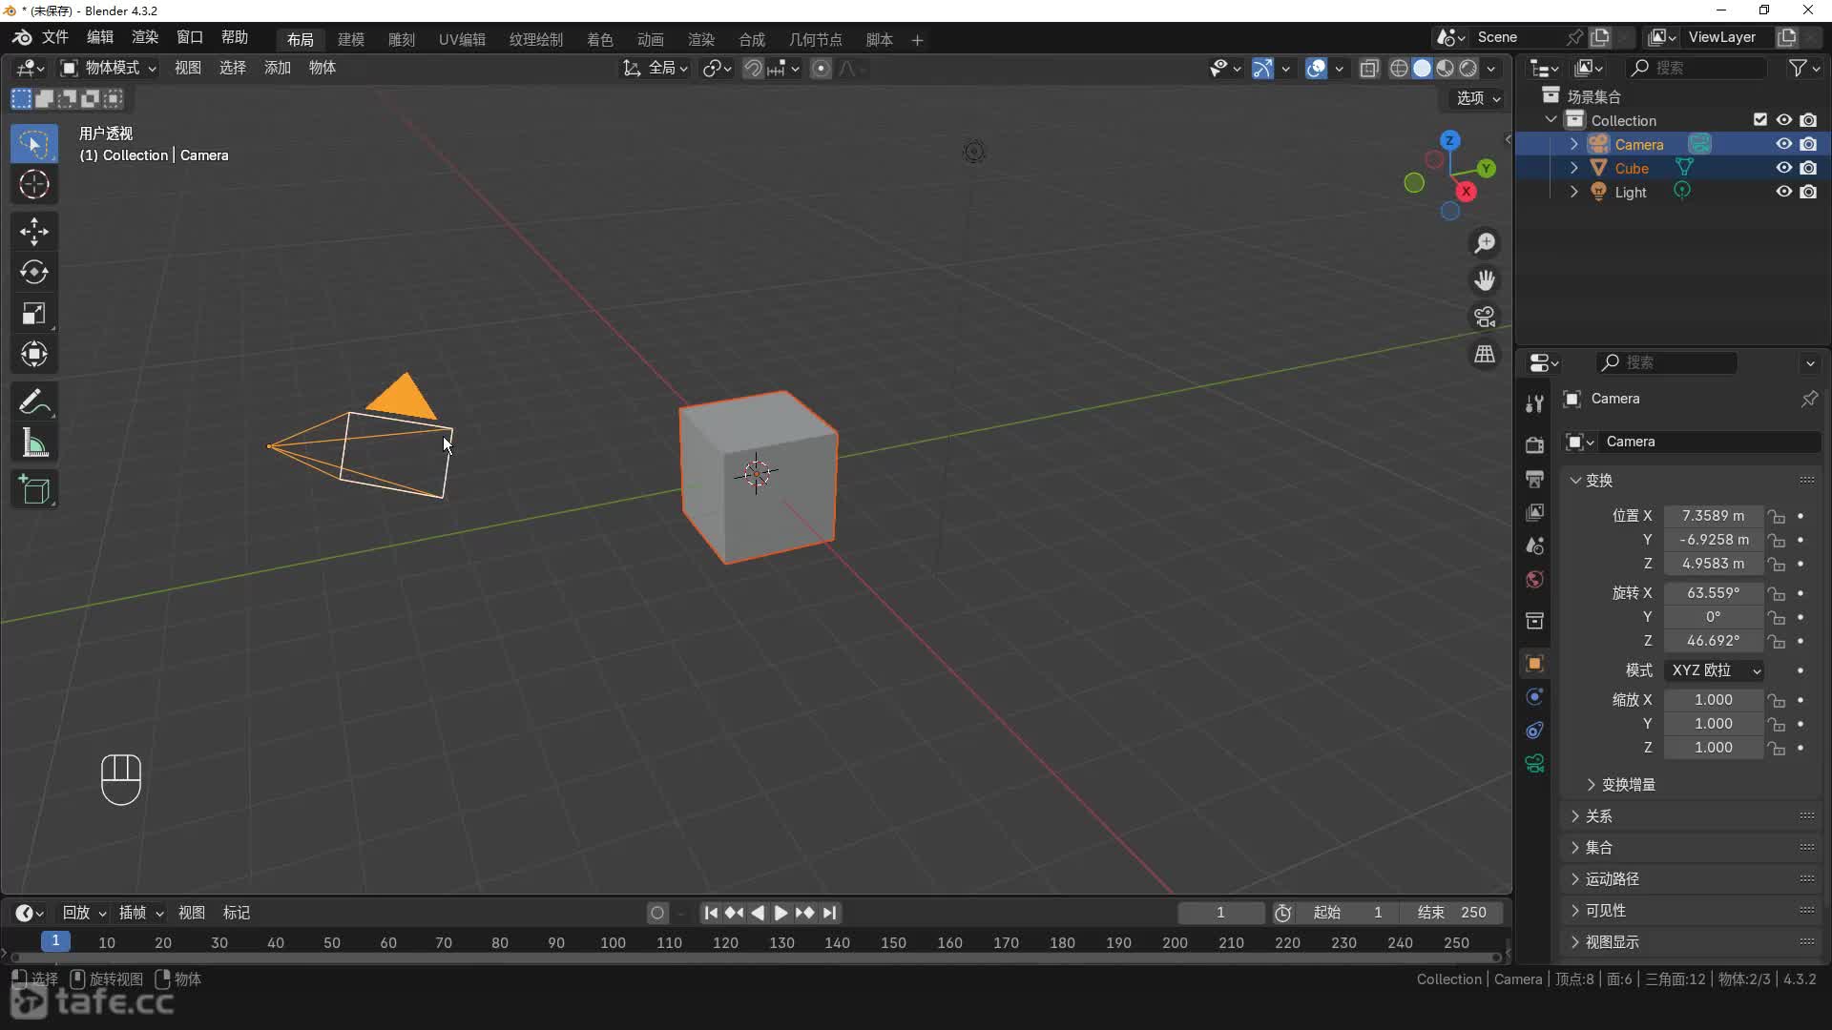Screen dimensions: 1832x1030
Task: Expand the Light item in outliner
Action: tap(1574, 192)
